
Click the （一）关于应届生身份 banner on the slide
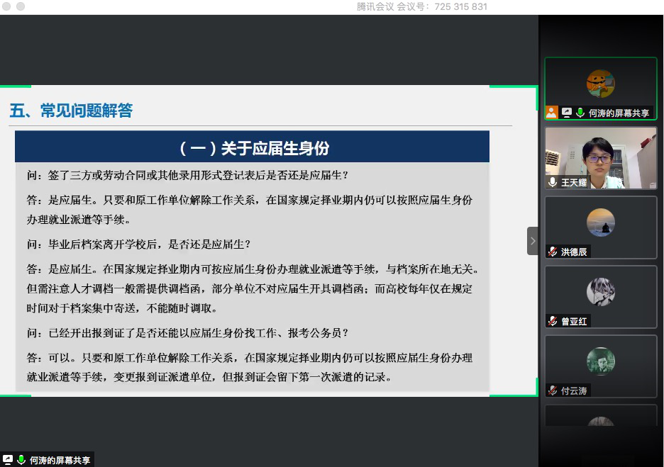coord(253,147)
